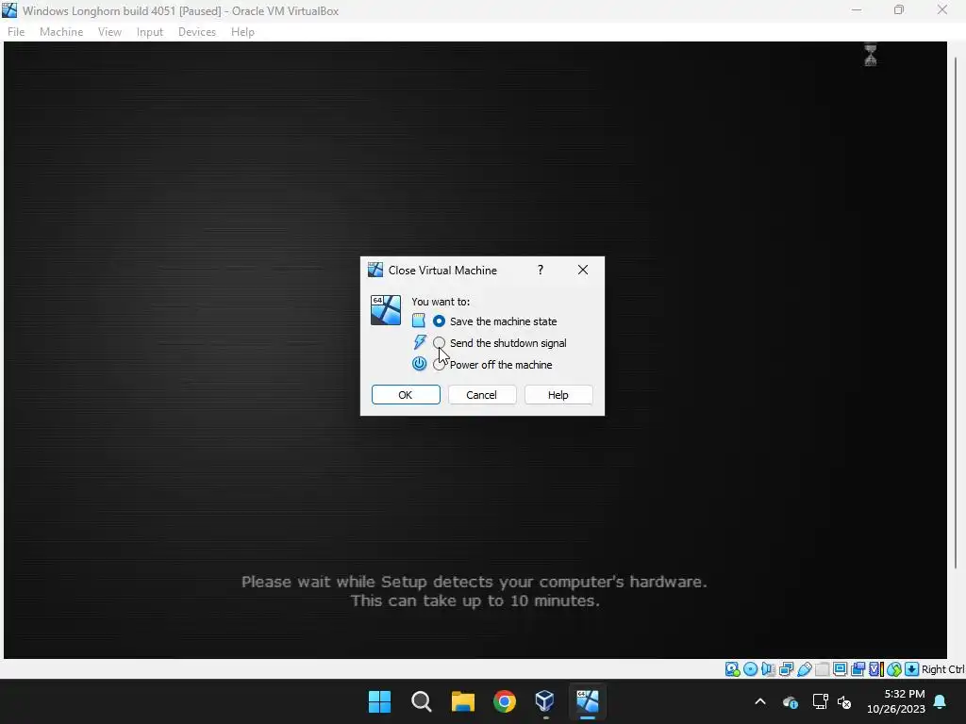This screenshot has height=724, width=966.
Task: Select the Save the machine state radio
Action: tap(439, 321)
